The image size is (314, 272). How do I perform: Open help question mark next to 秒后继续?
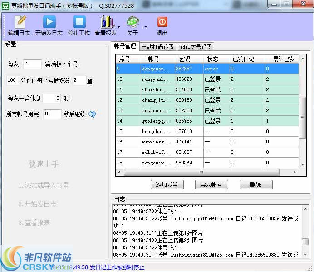(92, 114)
